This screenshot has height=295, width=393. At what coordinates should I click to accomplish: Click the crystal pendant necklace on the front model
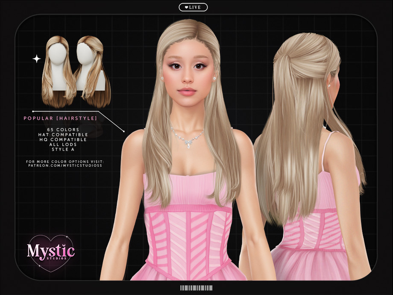(187, 142)
